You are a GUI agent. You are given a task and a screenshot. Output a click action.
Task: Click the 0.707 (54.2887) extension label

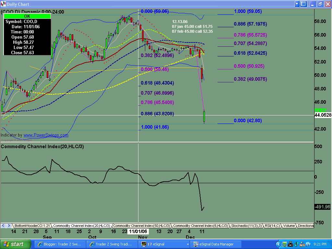coord(250,43)
